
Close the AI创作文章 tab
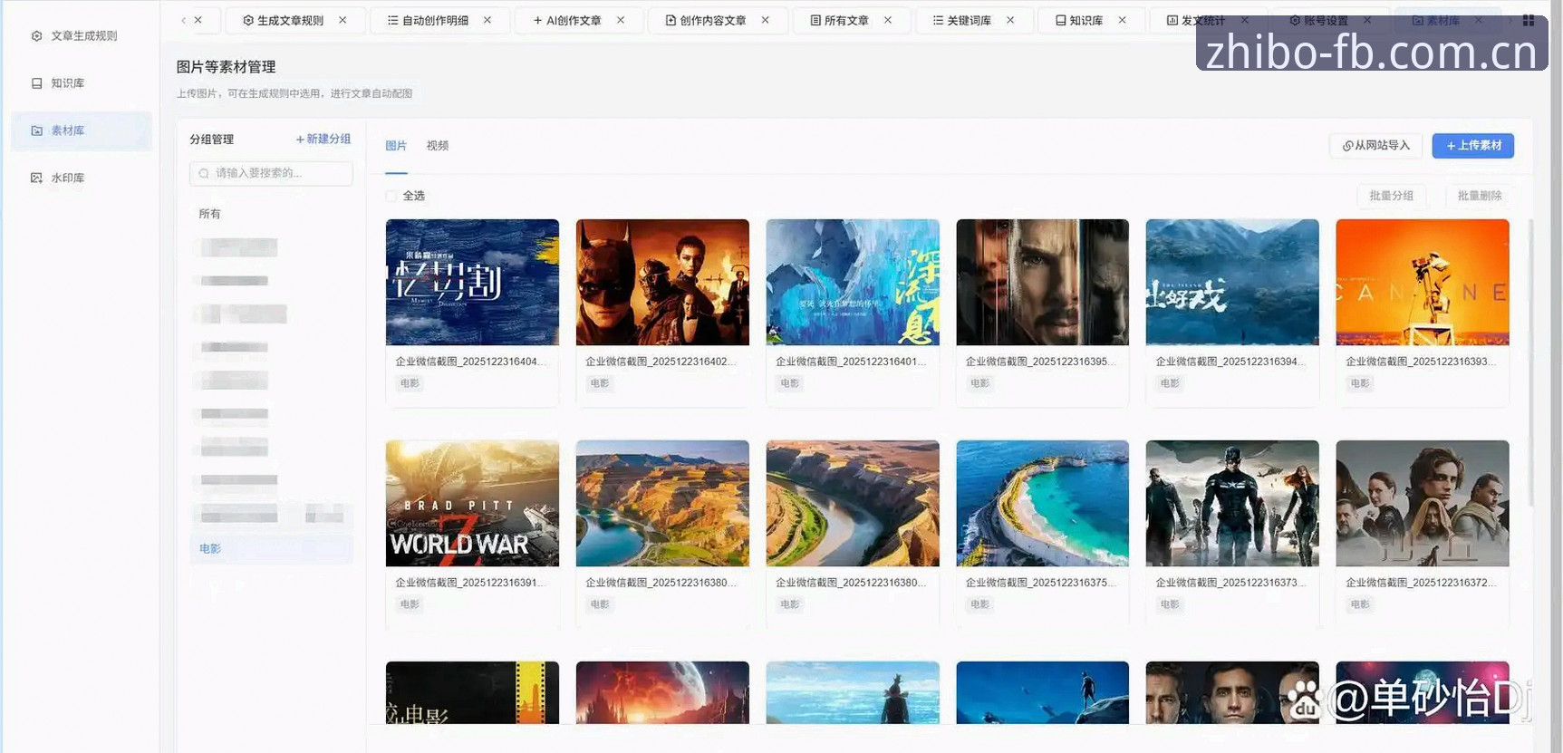pyautogui.click(x=621, y=20)
